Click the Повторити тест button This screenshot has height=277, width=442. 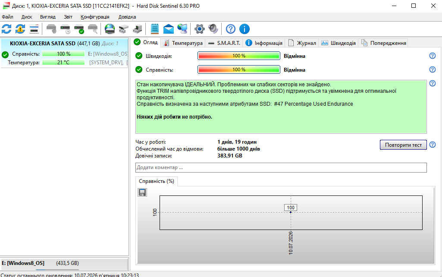(x=403, y=145)
